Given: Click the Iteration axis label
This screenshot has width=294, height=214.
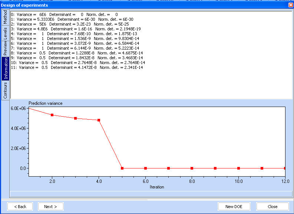Looking at the screenshot, I should pos(156,187).
